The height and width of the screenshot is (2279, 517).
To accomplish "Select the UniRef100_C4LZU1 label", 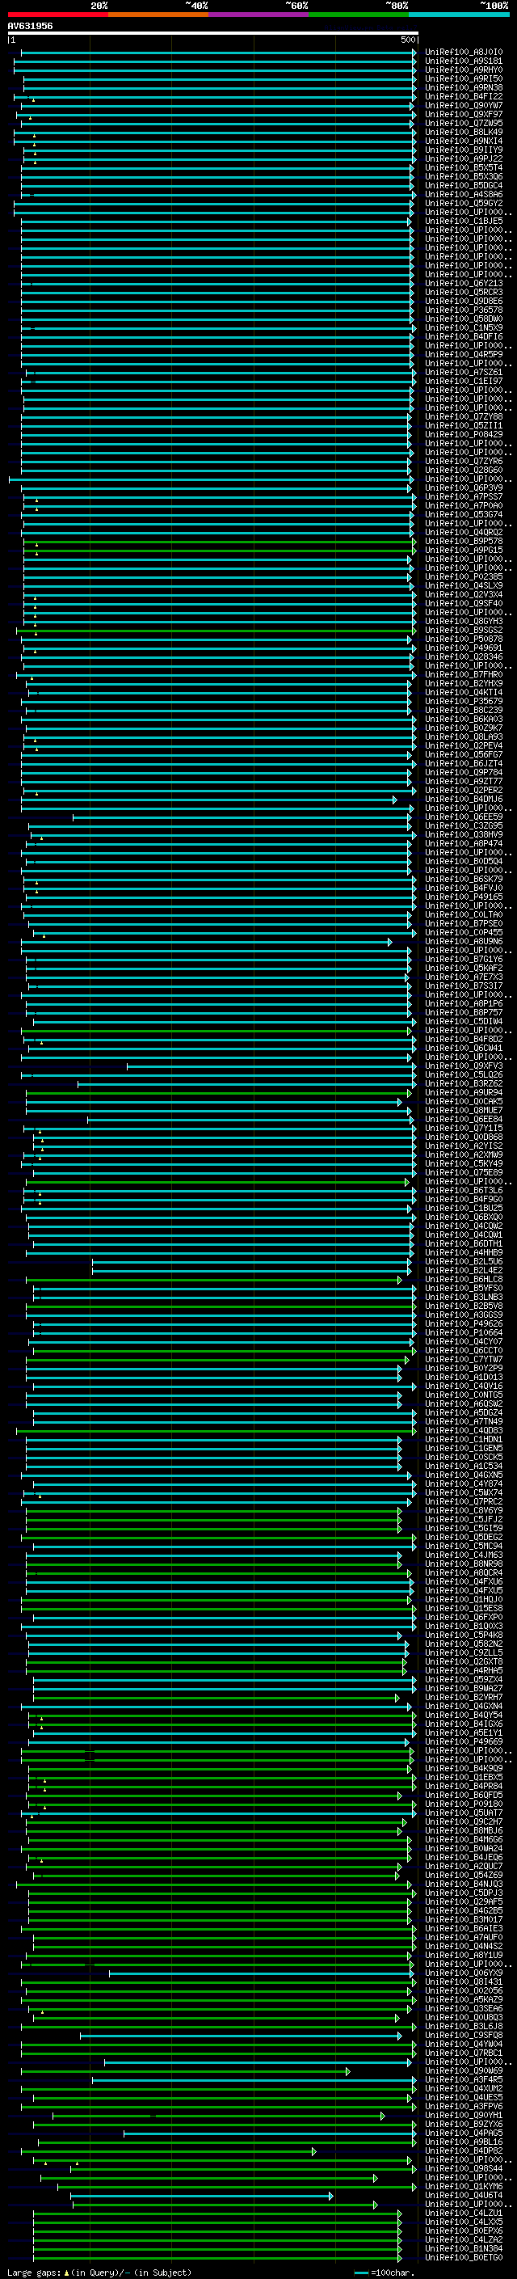I will point(463,2213).
